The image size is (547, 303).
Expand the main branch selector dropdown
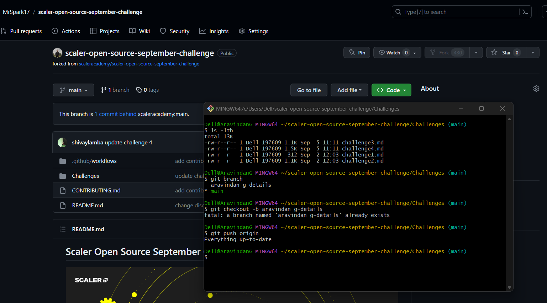tap(73, 90)
